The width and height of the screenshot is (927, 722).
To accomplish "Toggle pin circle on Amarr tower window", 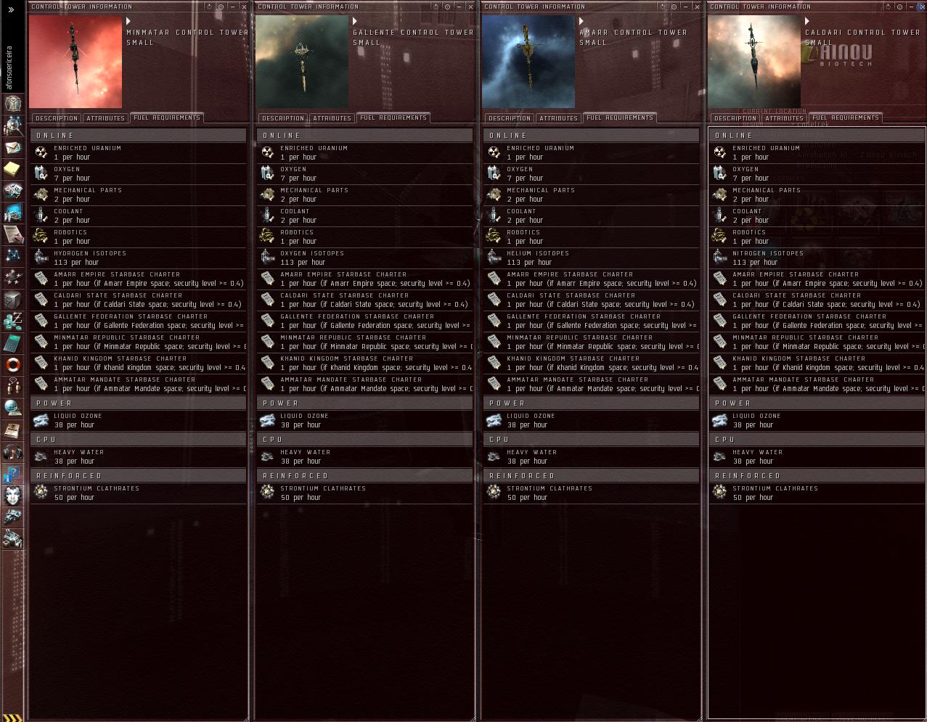I will 673,7.
